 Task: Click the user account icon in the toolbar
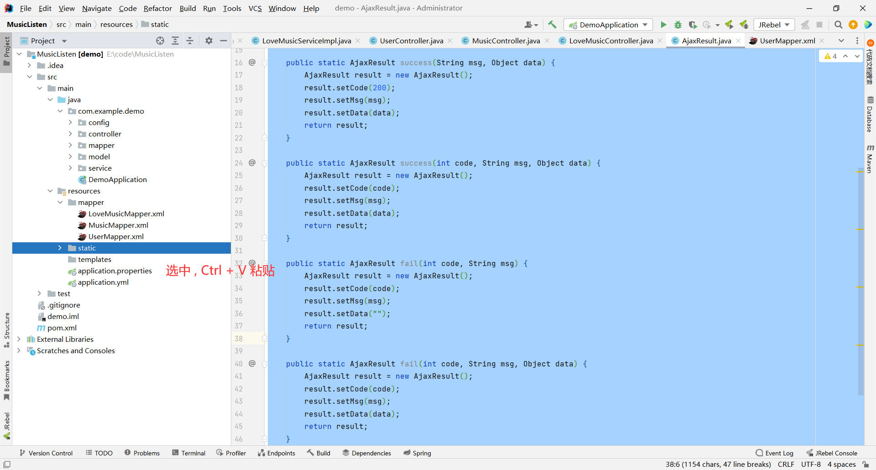[531, 25]
